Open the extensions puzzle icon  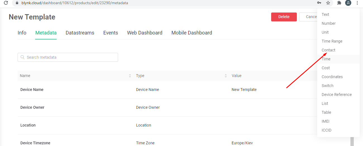pyautogui.click(x=339, y=3)
